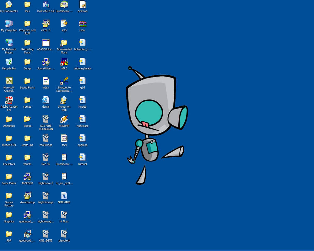Click the NITEMARE font file icon
314x251 pixels.
click(64, 198)
